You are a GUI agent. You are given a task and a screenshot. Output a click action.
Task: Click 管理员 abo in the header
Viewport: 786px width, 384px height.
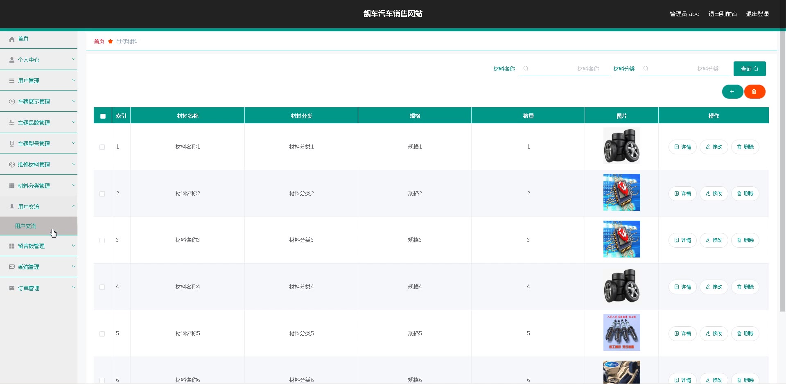684,14
